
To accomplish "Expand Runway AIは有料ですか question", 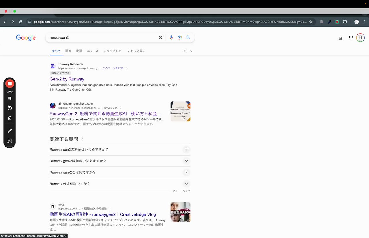I will coord(120,184).
